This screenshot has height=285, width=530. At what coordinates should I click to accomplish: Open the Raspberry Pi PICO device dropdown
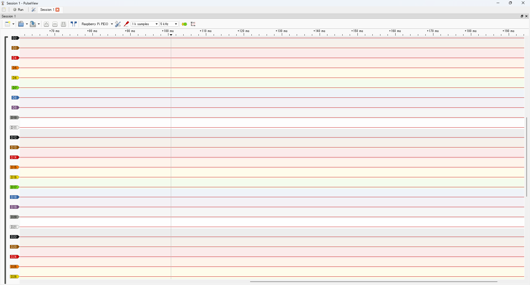pos(97,24)
